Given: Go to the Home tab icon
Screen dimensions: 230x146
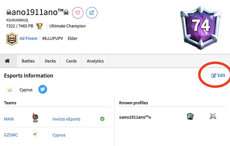Looking at the screenshot, I should coord(7,61).
